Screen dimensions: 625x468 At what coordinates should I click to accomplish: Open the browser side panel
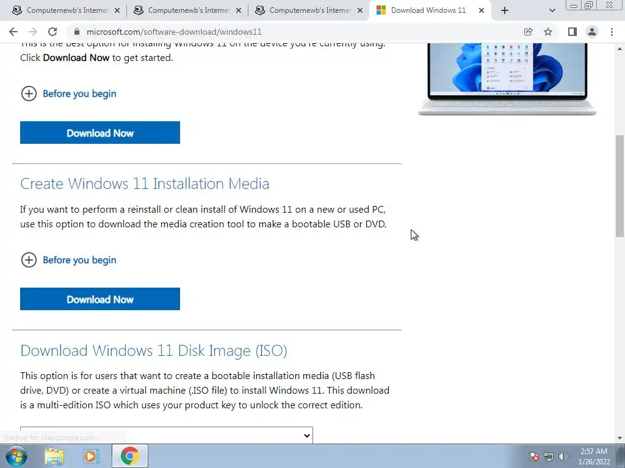click(573, 32)
